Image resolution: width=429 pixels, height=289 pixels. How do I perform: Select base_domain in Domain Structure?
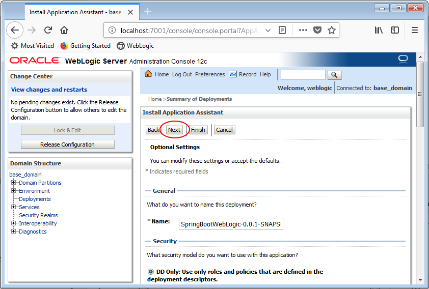[25, 175]
